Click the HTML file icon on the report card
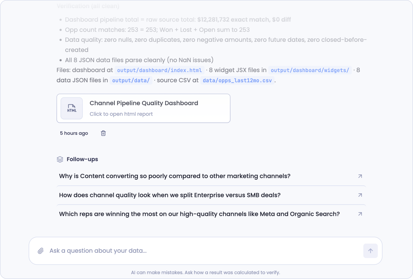Viewport: 413px width, 279px height. pyautogui.click(x=72, y=108)
